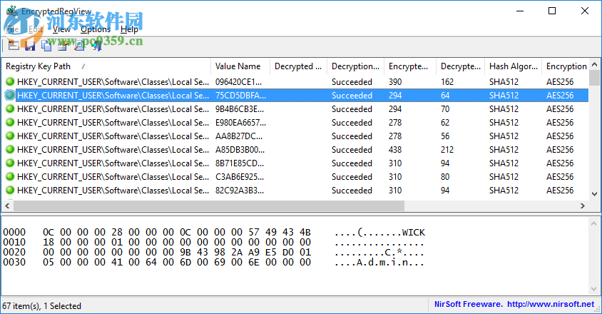
Task: Click list vertical scrollbar up arrow
Action: (594, 64)
